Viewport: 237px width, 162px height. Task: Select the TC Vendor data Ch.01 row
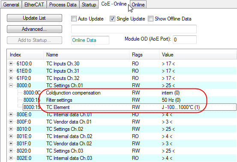click(x=126, y=122)
